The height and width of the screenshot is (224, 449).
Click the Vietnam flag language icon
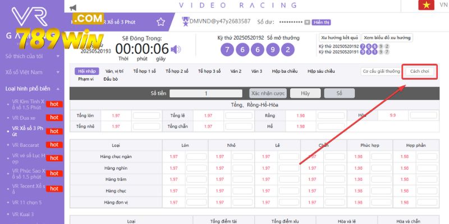coord(427,4)
